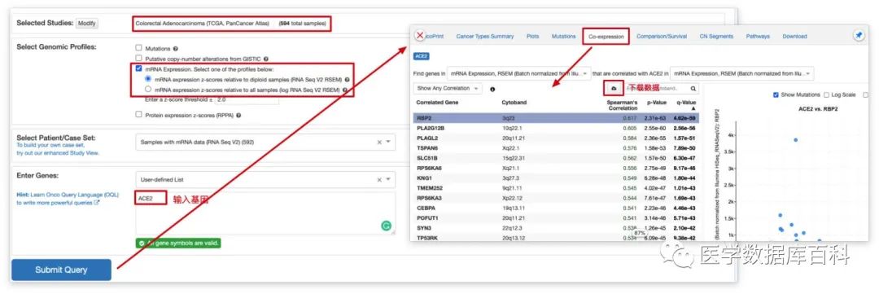879x294 pixels.
Task: Open User-defined List gene set dropdown
Action: pos(265,179)
